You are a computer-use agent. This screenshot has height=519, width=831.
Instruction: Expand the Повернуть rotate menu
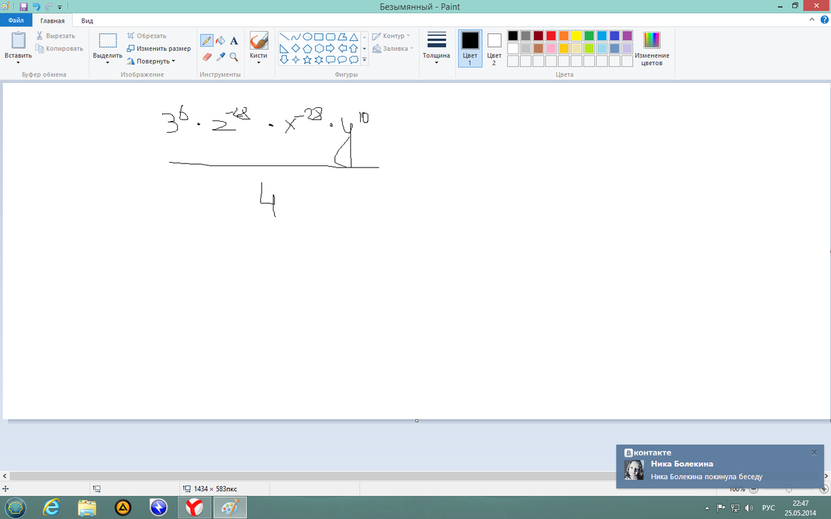coord(151,61)
